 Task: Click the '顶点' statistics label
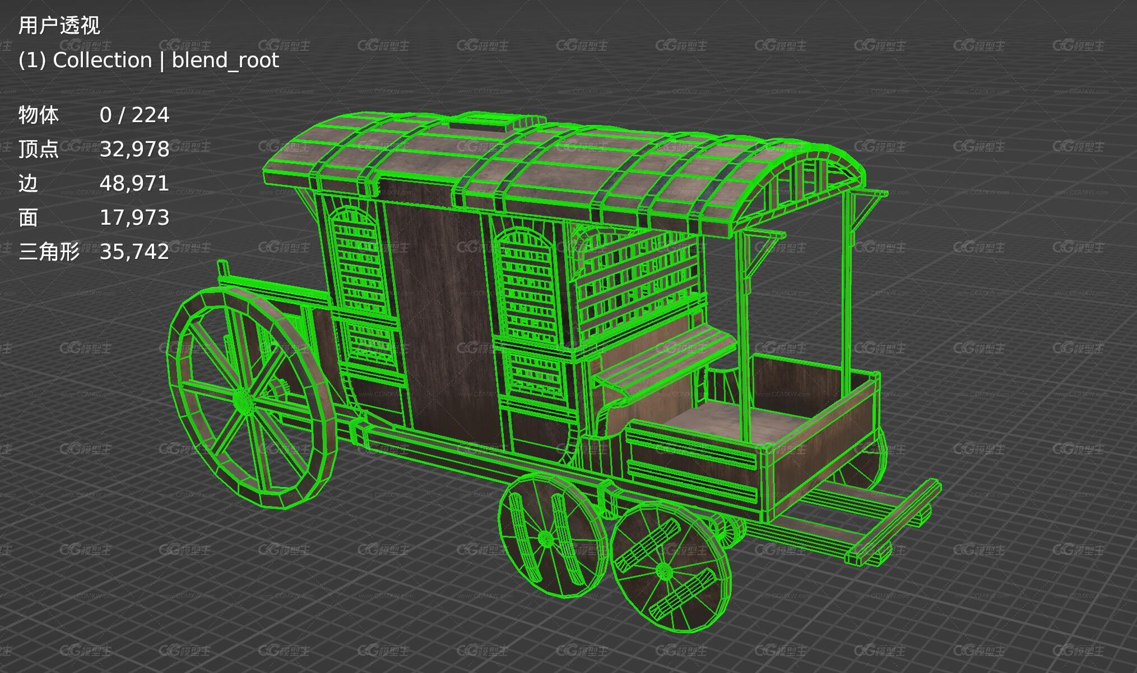[x=38, y=149]
